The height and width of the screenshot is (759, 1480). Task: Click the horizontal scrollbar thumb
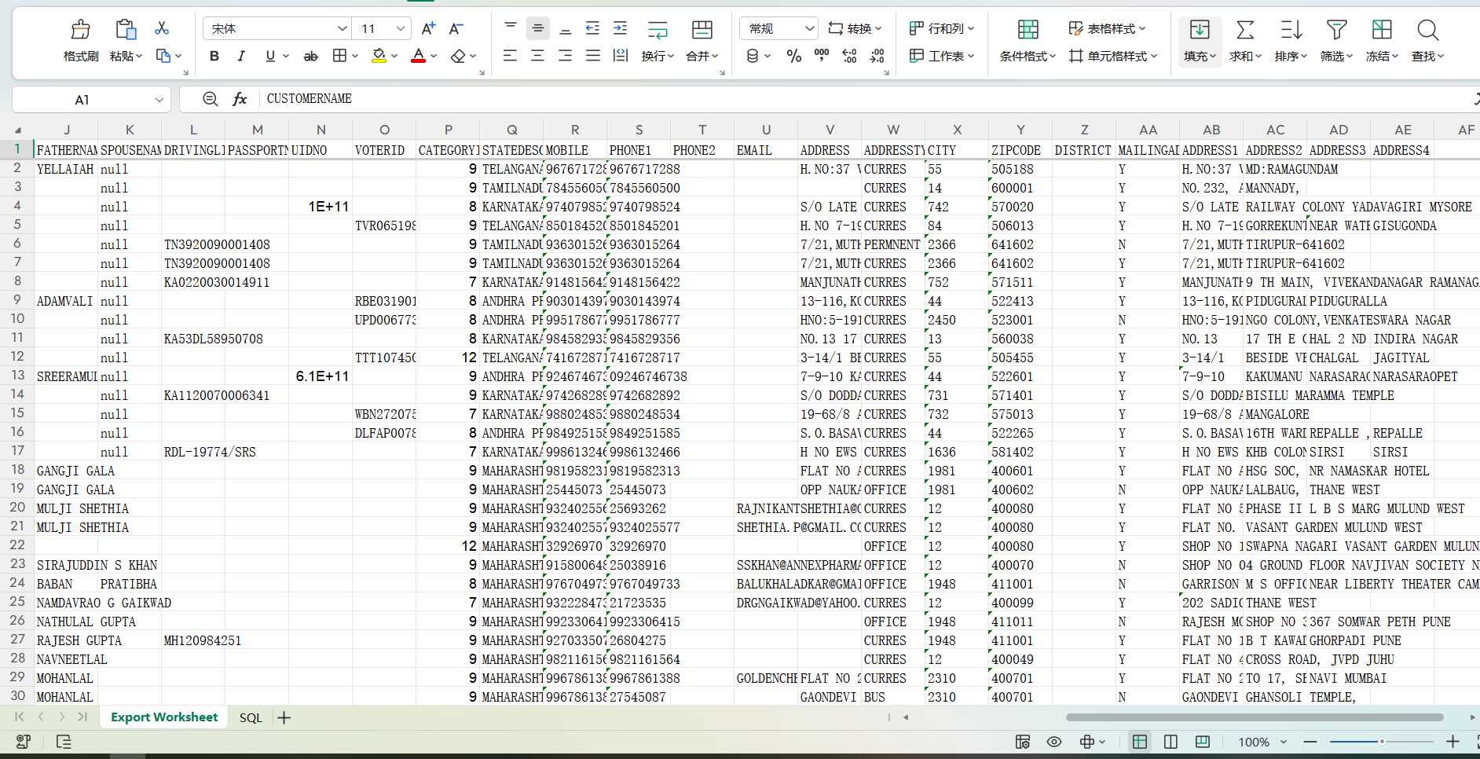point(1255,717)
